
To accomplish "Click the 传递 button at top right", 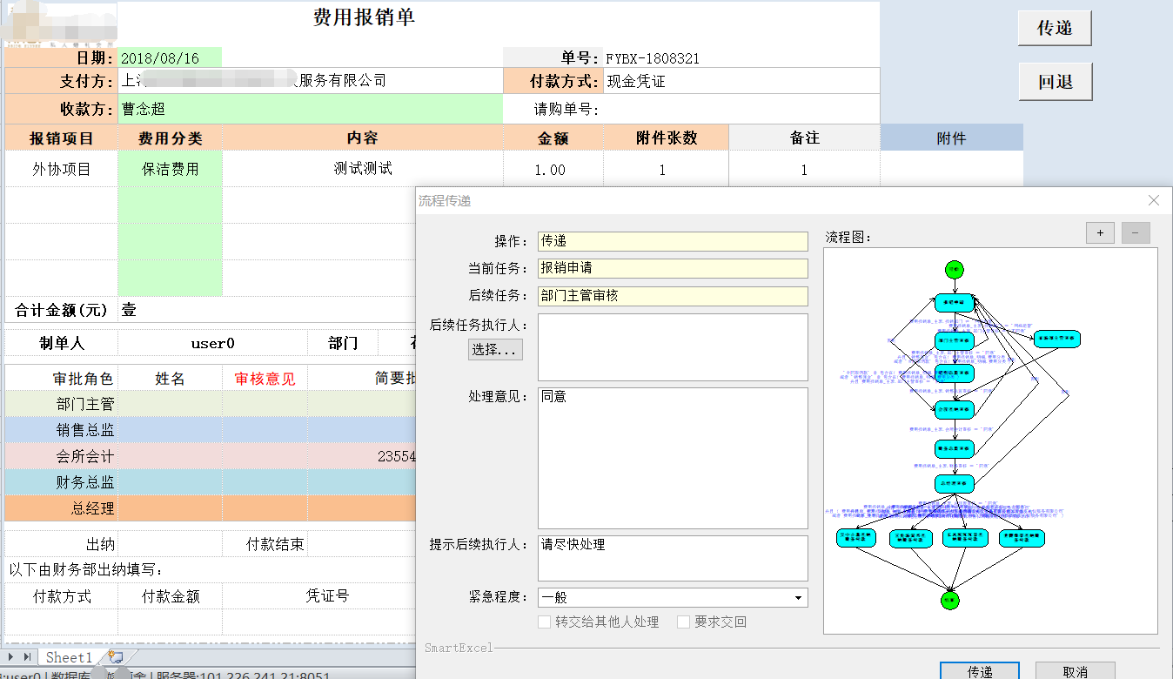I will click(1055, 28).
